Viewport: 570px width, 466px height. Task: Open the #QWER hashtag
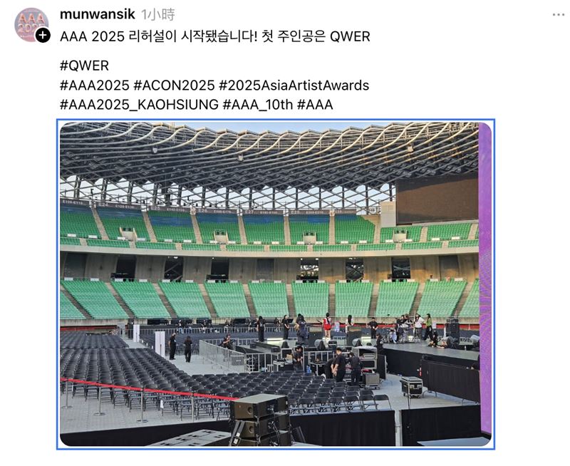pyautogui.click(x=84, y=66)
